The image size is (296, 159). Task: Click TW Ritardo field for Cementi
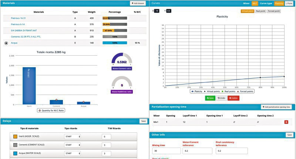click(107, 145)
